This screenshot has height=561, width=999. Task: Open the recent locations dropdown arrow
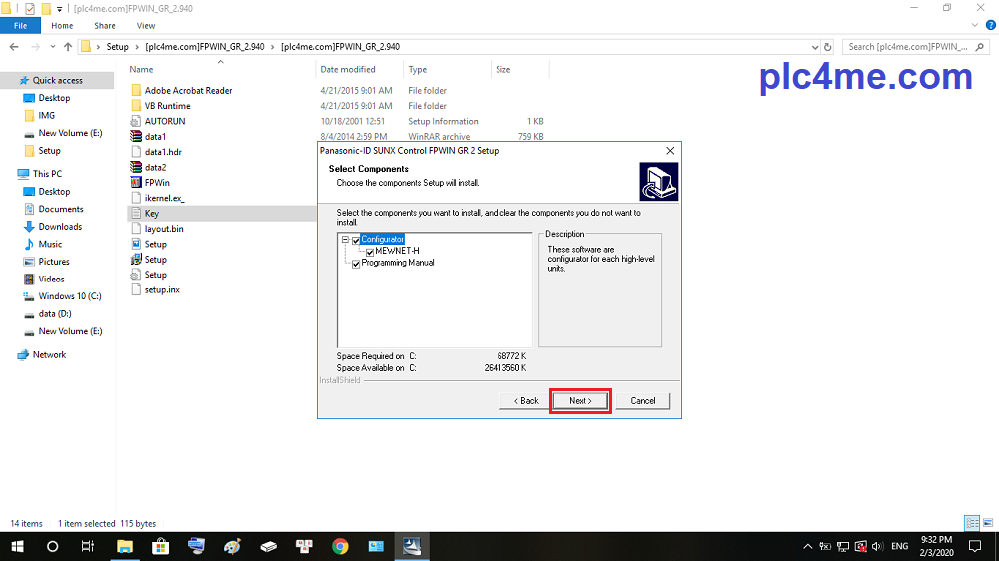click(52, 47)
